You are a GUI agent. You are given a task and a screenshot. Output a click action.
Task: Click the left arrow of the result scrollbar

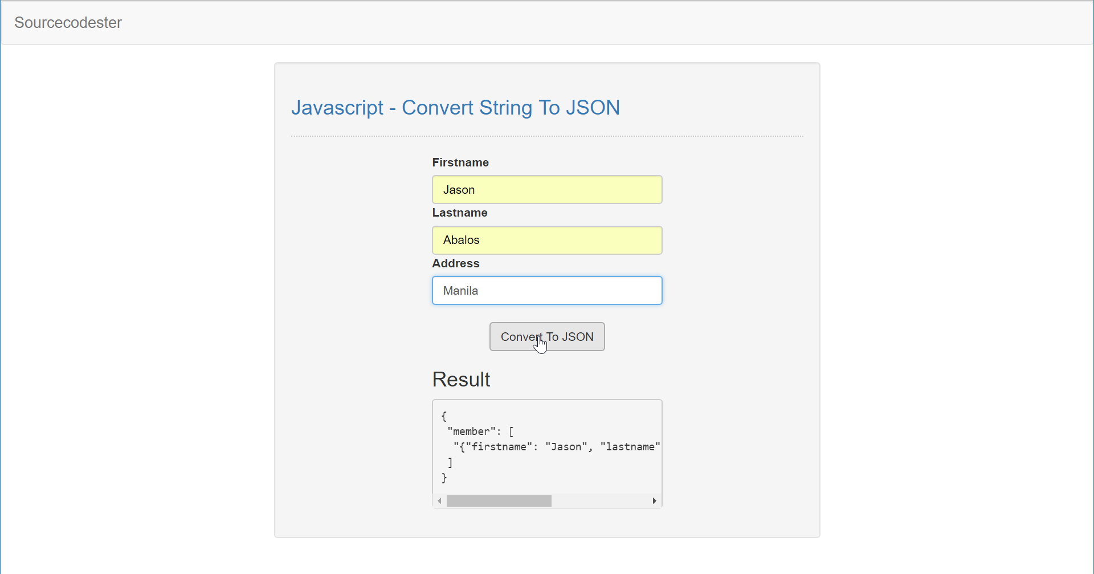[x=439, y=500]
